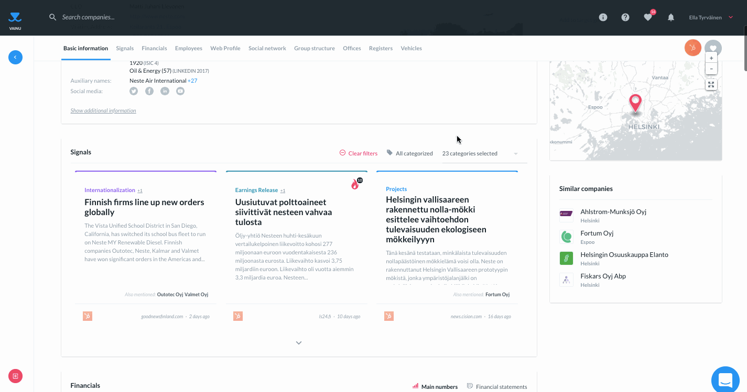Zoom in on the map

tap(711, 58)
